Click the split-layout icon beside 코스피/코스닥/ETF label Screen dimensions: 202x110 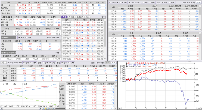click(2, 63)
